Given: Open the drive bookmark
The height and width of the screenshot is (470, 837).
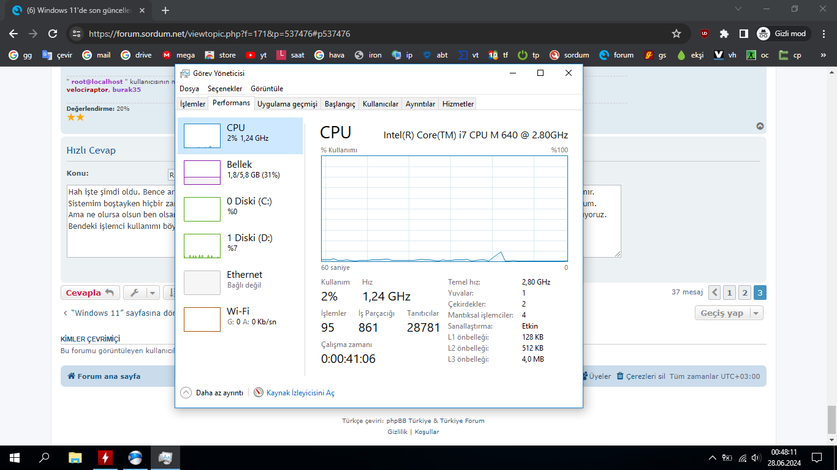Looking at the screenshot, I should (136, 55).
